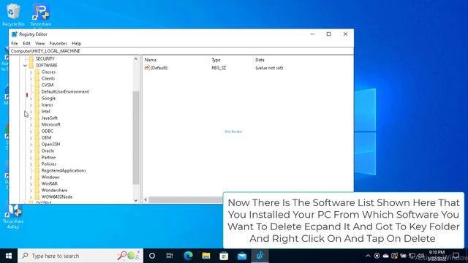Open Microsoft Store from the taskbar
Viewport: 468px width, 263px height.
(x=224, y=256)
